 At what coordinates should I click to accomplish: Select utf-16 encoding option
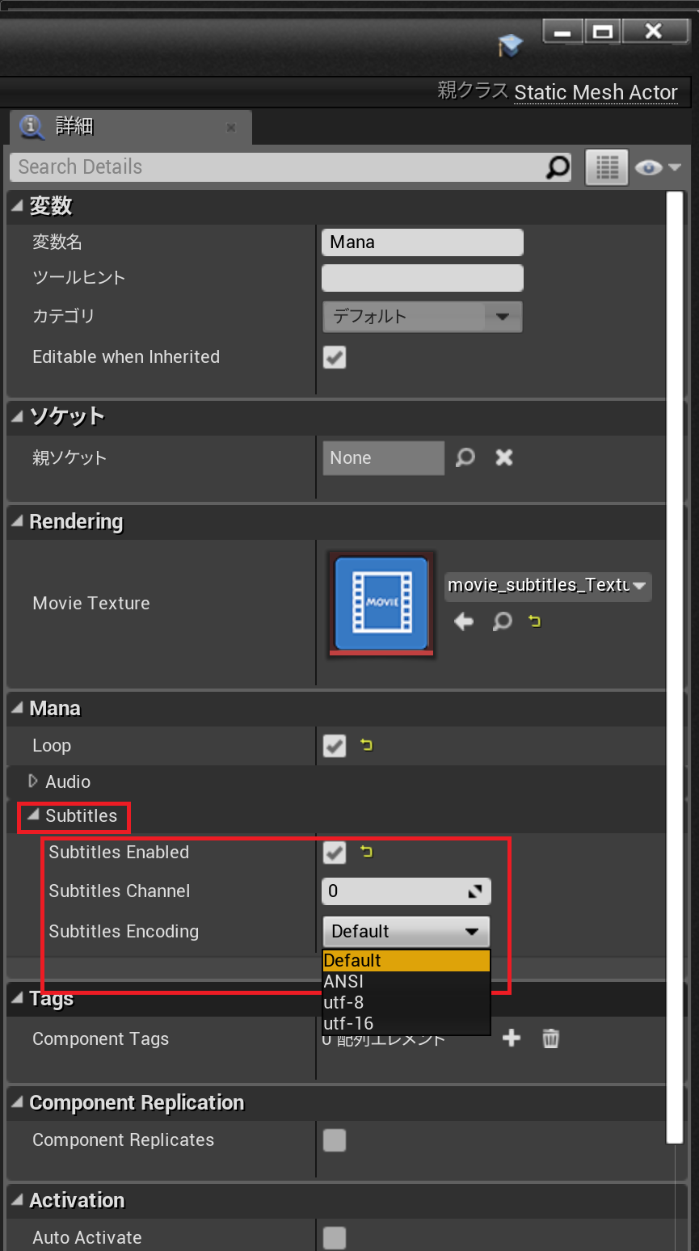406,1023
